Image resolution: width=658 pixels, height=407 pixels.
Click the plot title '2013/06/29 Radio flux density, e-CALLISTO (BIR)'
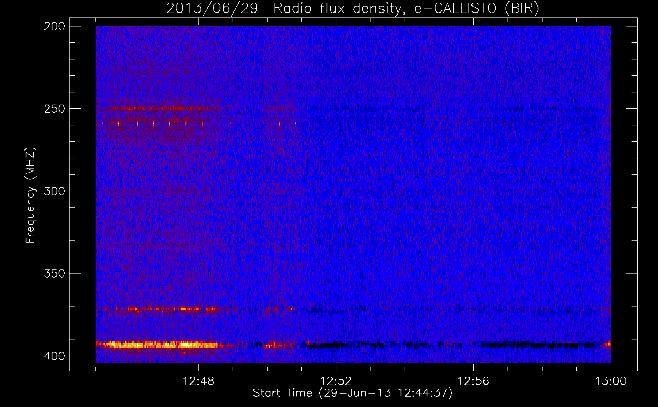[x=353, y=9]
